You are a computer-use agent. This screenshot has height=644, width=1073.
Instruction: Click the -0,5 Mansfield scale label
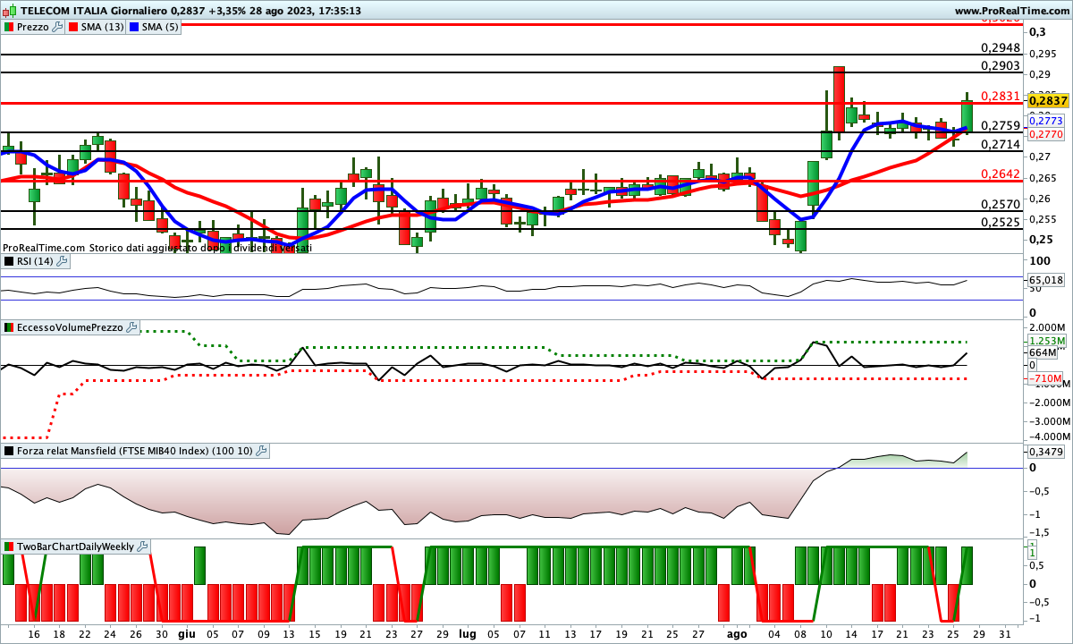point(1038,491)
